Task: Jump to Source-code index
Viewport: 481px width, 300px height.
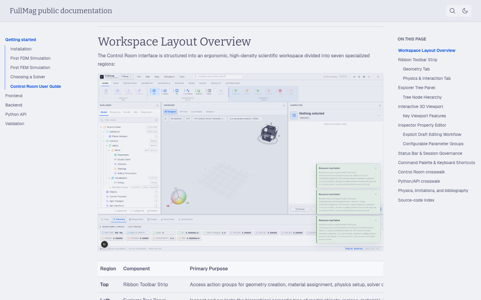Action: [x=416, y=200]
